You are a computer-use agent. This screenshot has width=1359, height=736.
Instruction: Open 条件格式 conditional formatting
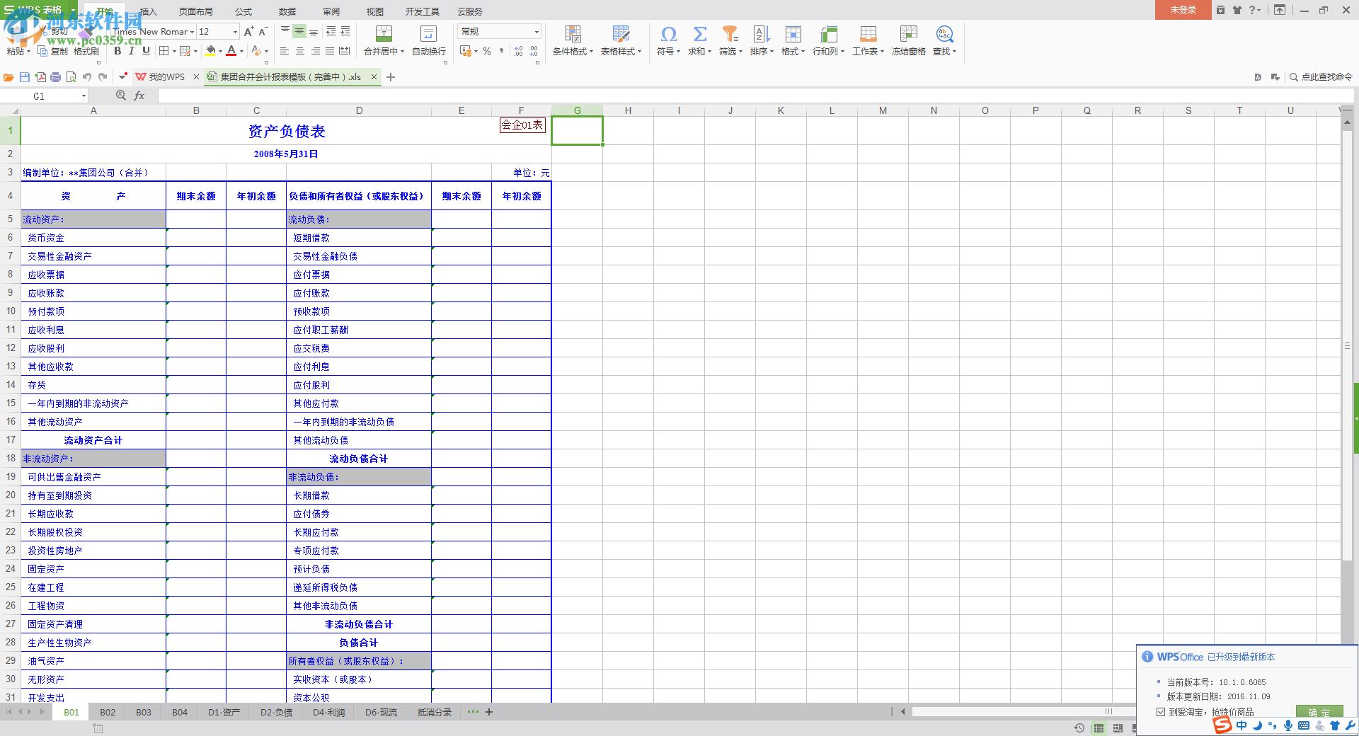coord(573,41)
